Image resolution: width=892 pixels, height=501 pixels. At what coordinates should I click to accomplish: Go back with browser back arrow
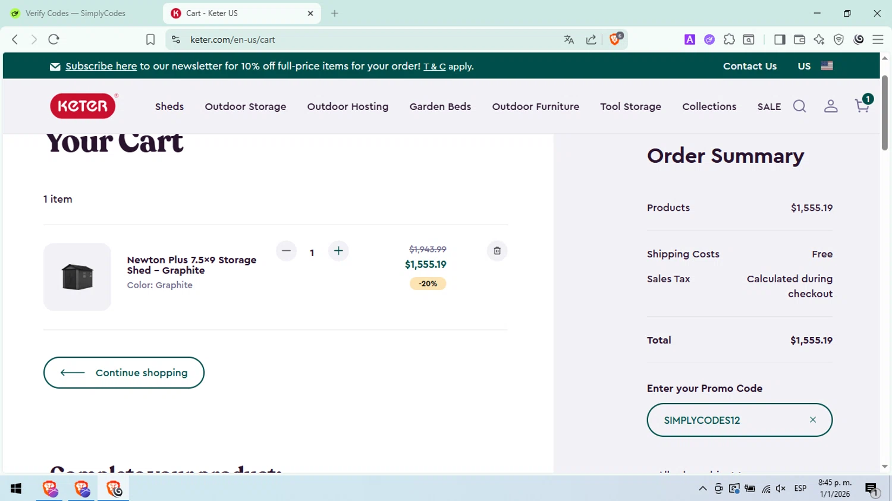coord(15,39)
